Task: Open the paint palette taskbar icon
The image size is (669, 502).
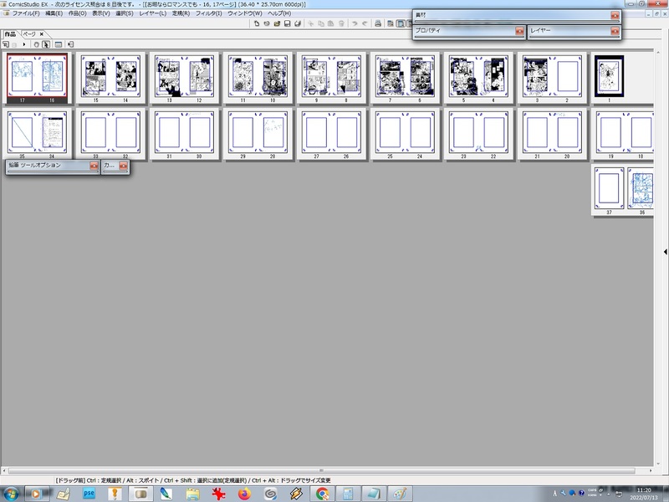Action: [400, 494]
